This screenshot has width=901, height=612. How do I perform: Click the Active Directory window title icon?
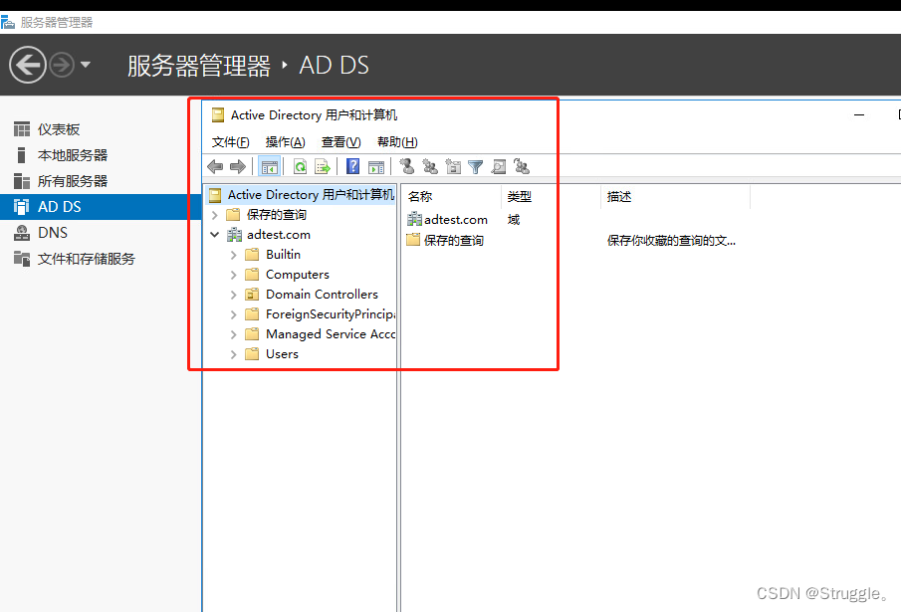click(x=218, y=115)
